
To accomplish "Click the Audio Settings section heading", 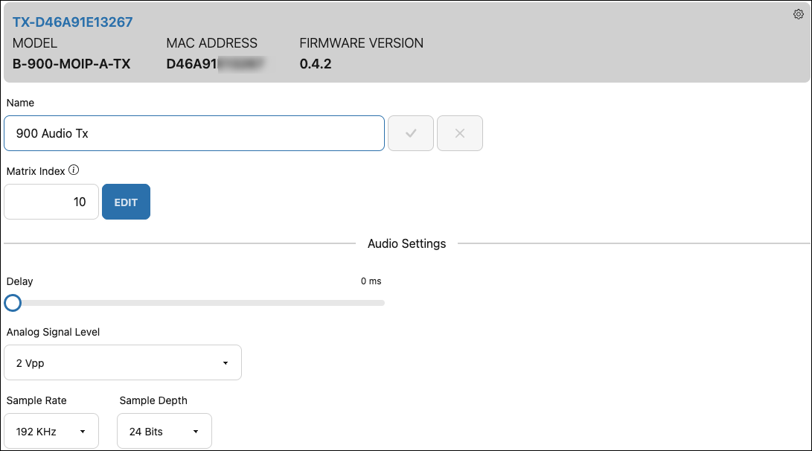I will coord(406,243).
